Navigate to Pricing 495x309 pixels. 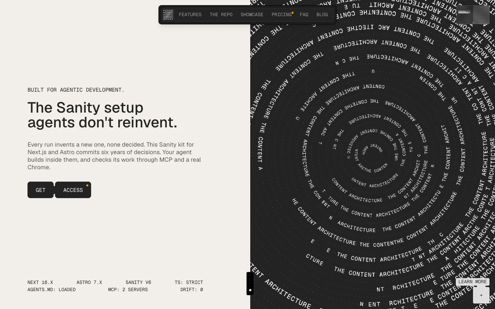click(x=282, y=15)
